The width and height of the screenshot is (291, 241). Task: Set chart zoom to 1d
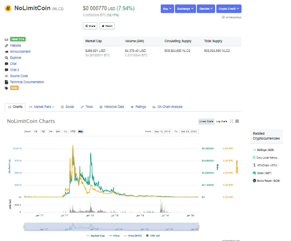pos(35,131)
